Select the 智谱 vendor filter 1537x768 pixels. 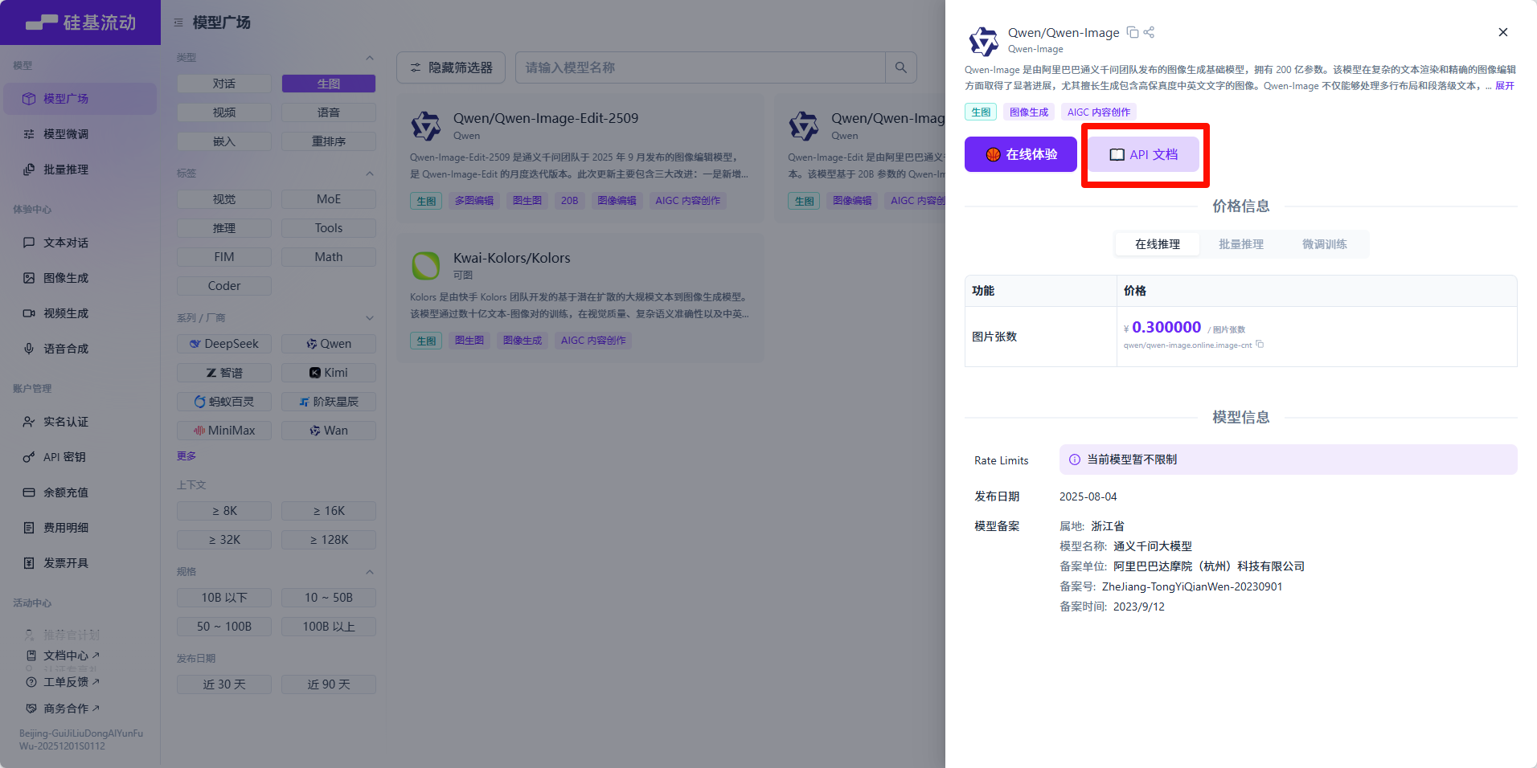pos(224,373)
